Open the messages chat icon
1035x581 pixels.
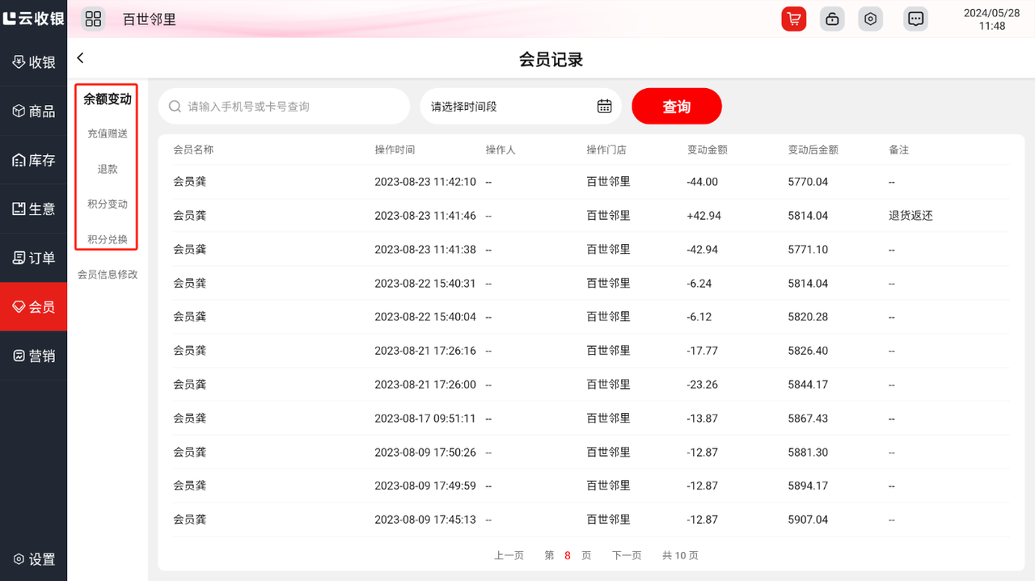pyautogui.click(x=915, y=19)
